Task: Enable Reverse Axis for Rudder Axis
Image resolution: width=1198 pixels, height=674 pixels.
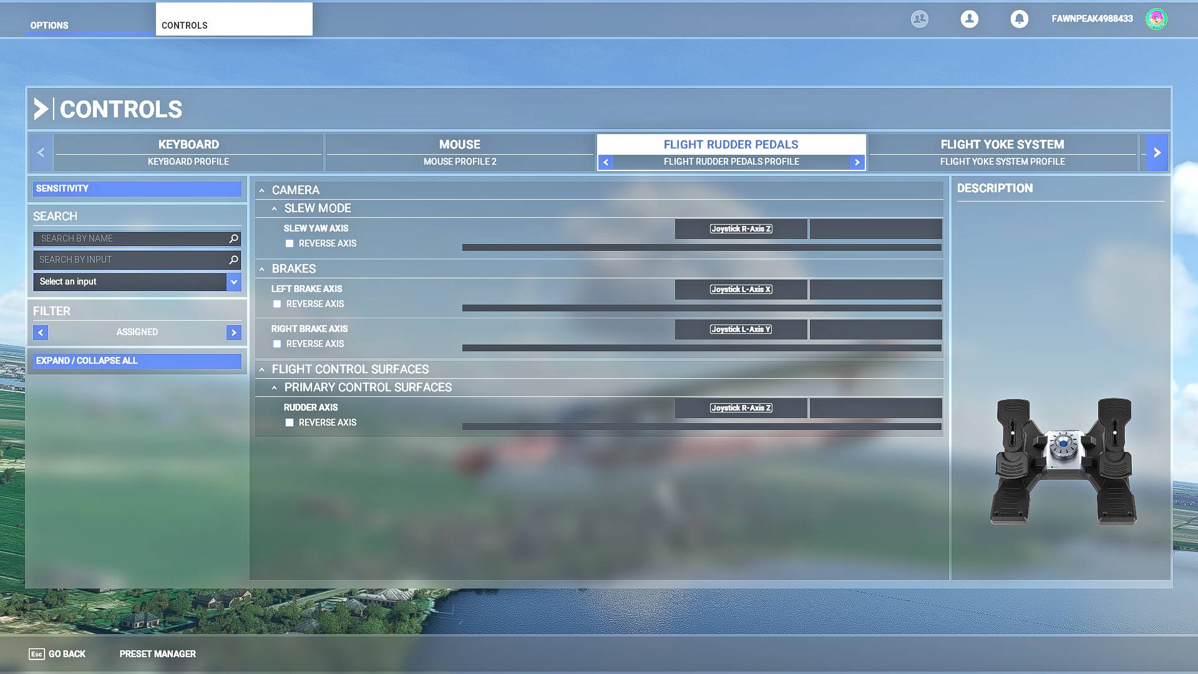Action: (x=290, y=422)
